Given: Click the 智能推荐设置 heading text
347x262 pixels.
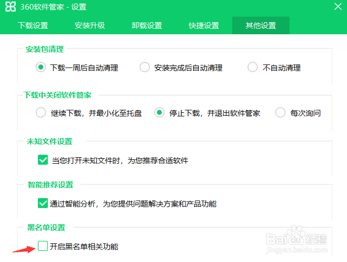Looking at the screenshot, I should pyautogui.click(x=50, y=184).
